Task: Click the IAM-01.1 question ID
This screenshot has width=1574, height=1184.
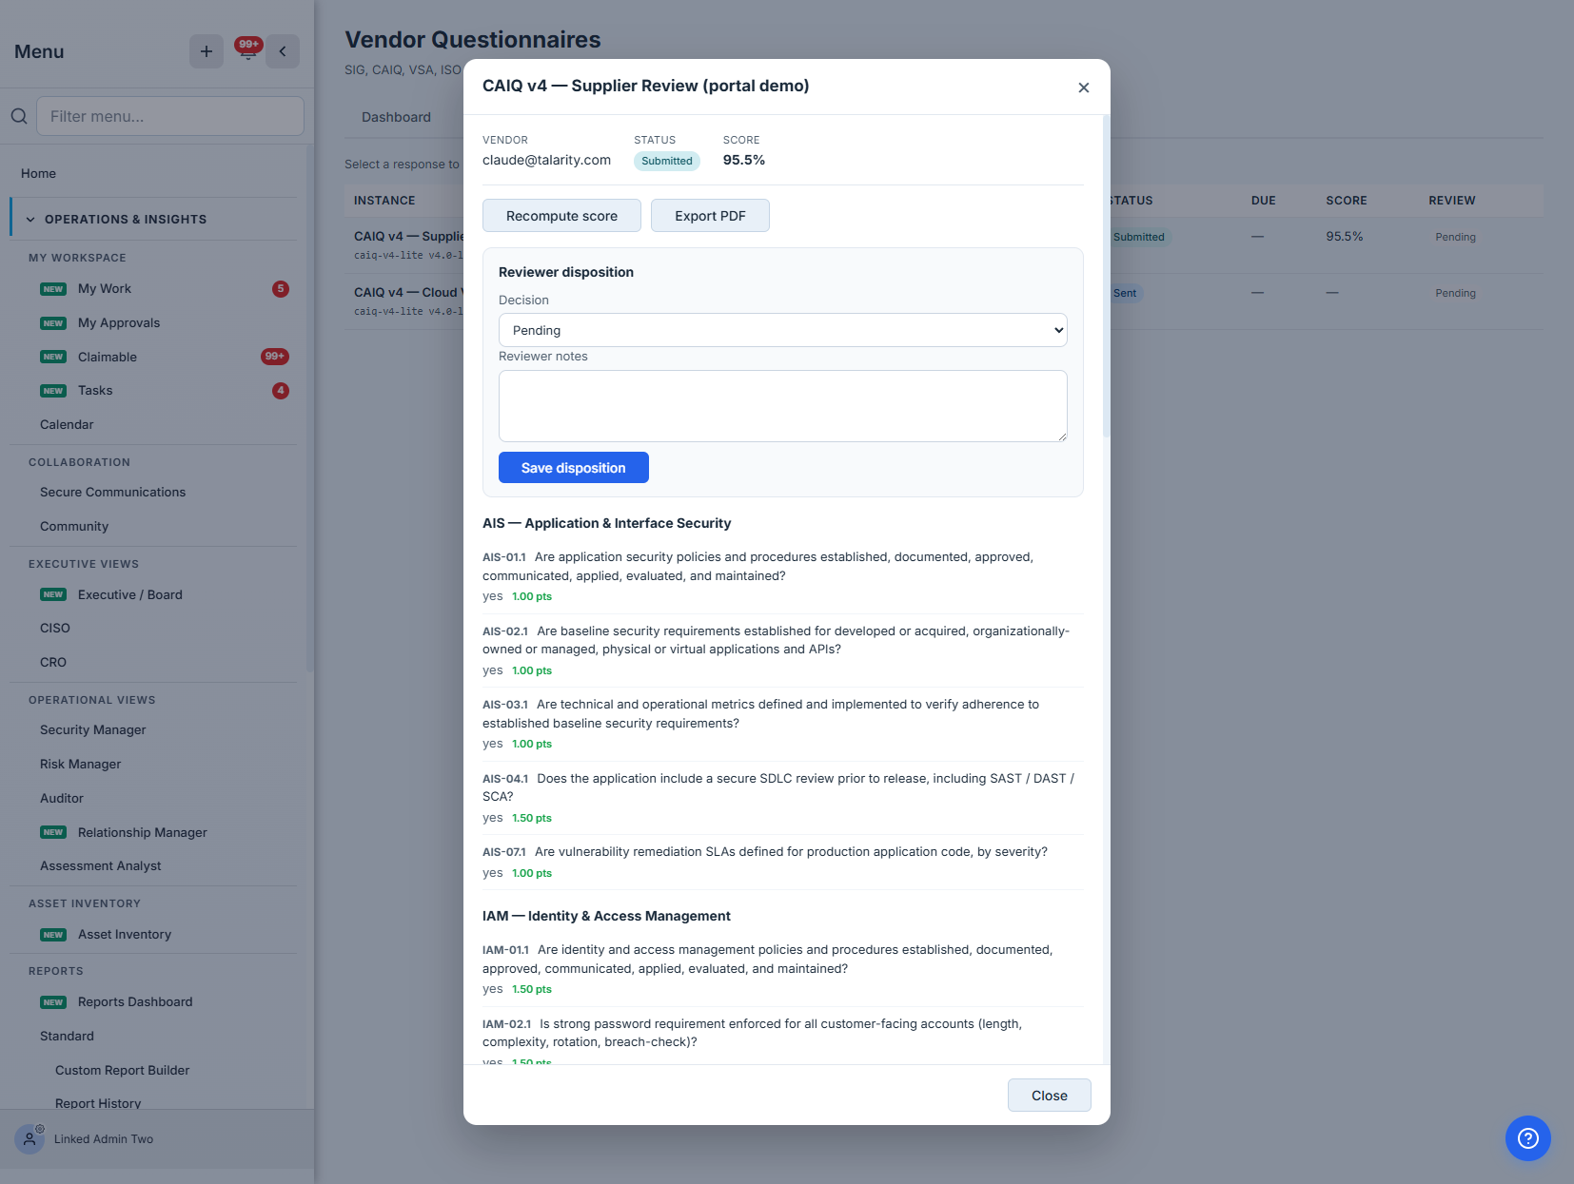Action: click(505, 950)
